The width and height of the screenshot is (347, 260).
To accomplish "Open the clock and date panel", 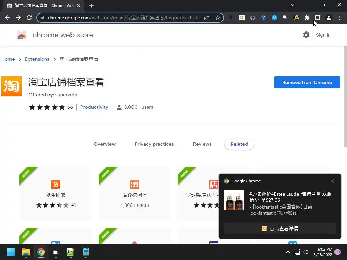I will pos(323,252).
